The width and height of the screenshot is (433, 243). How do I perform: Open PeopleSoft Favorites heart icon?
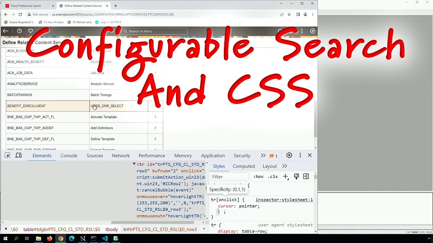(x=30, y=31)
